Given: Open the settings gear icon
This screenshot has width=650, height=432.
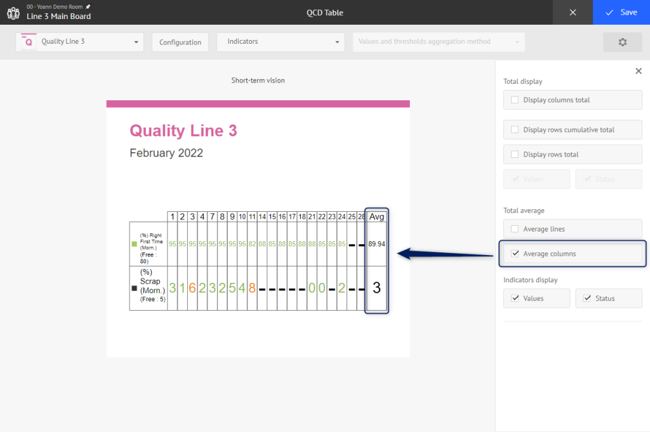Looking at the screenshot, I should [622, 42].
